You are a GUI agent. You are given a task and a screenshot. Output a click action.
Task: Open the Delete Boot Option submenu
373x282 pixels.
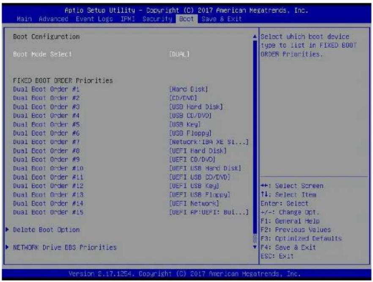[x=46, y=230]
